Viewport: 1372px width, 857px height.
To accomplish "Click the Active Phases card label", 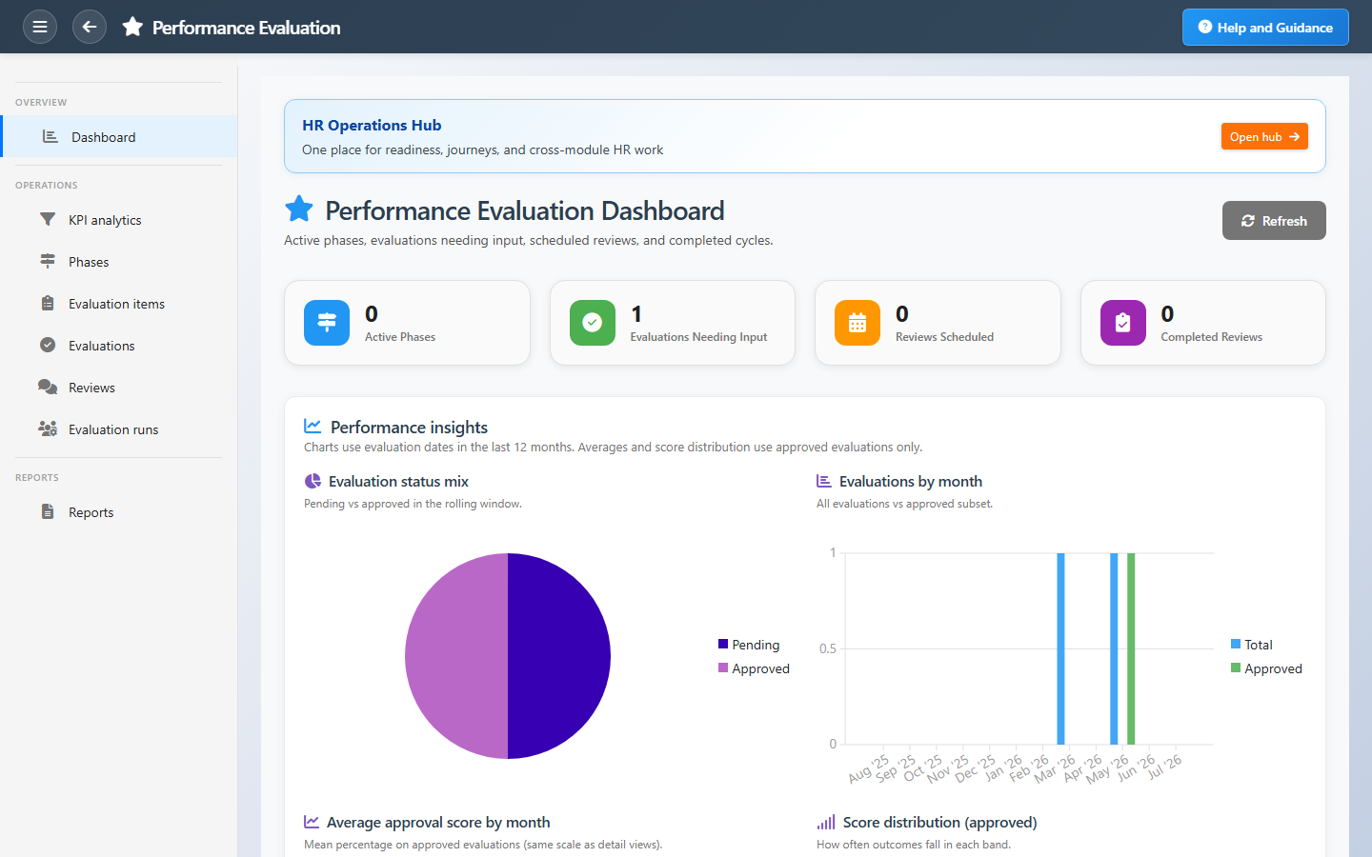I will point(400,337).
